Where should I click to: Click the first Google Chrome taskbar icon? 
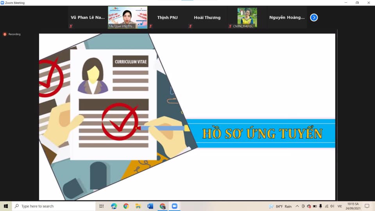[126, 206]
